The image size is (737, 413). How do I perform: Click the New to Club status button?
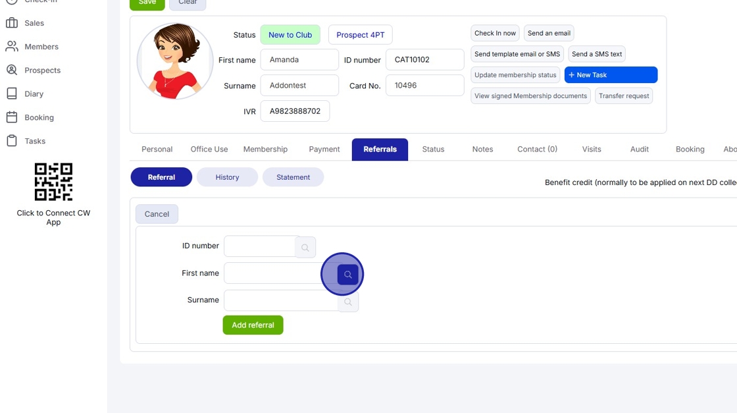coord(290,35)
